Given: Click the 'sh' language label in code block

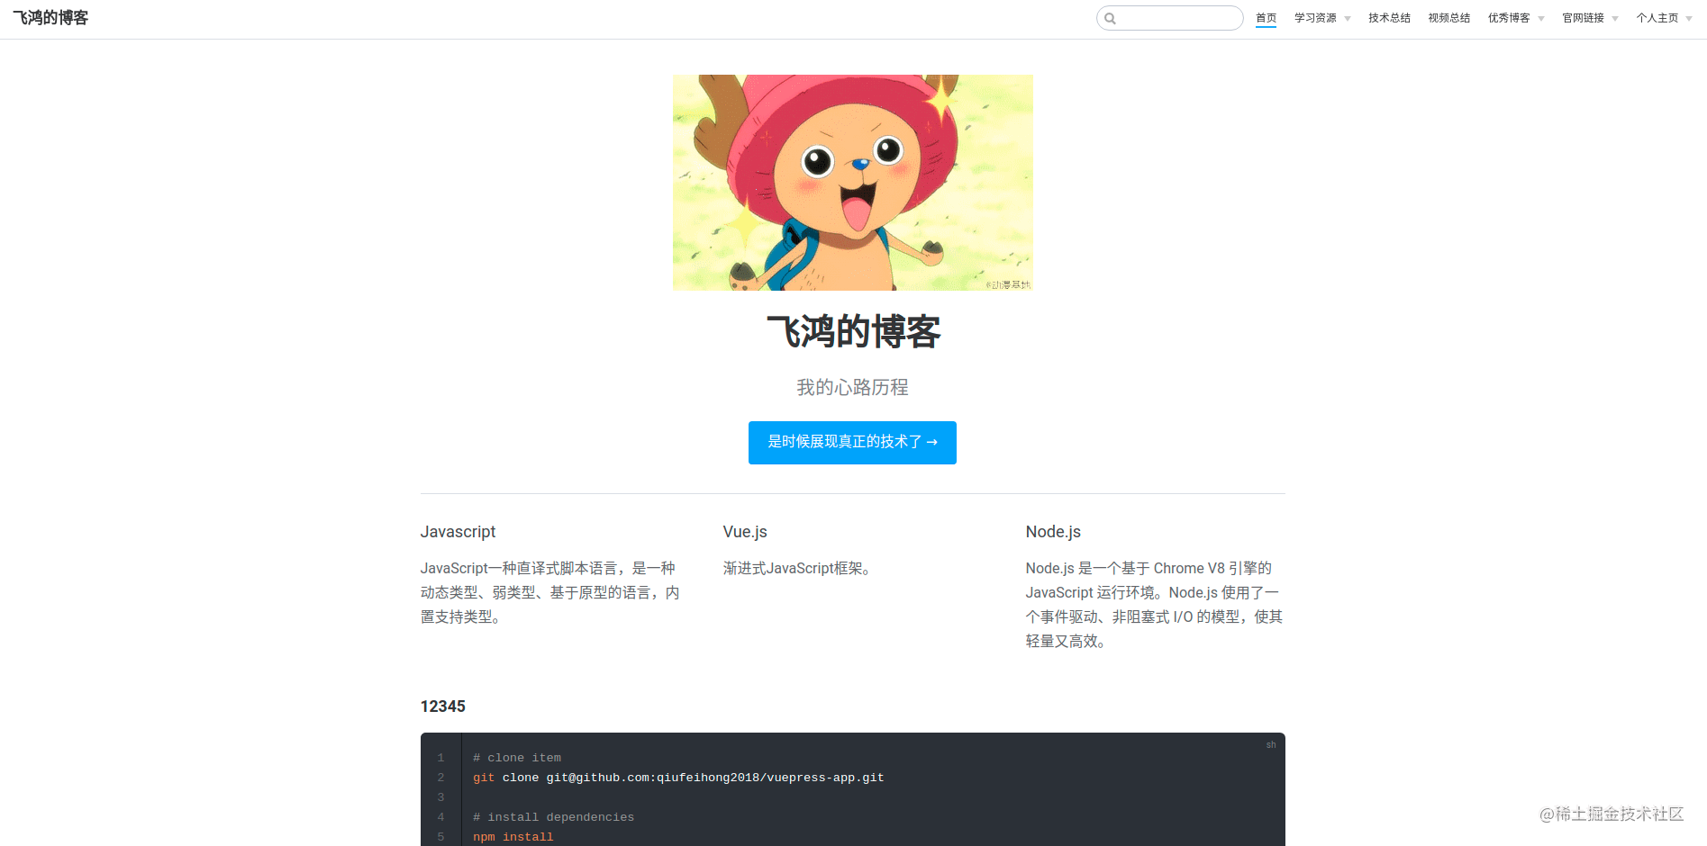Looking at the screenshot, I should pyautogui.click(x=1271, y=745).
